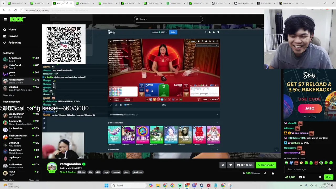This screenshot has width=336, height=189.
Task: Click the browser back arrow
Action: pos(4,10)
